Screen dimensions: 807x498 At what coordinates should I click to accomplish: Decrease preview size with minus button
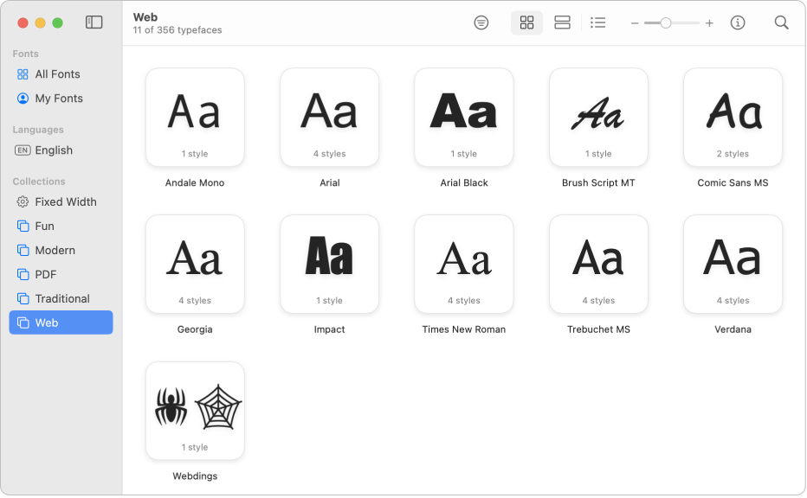point(635,23)
